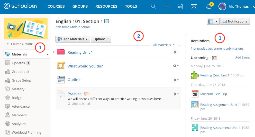Click the Materials sidebar dropdown arrow
Image resolution: width=255 pixels, height=137 pixels.
tap(47, 54)
